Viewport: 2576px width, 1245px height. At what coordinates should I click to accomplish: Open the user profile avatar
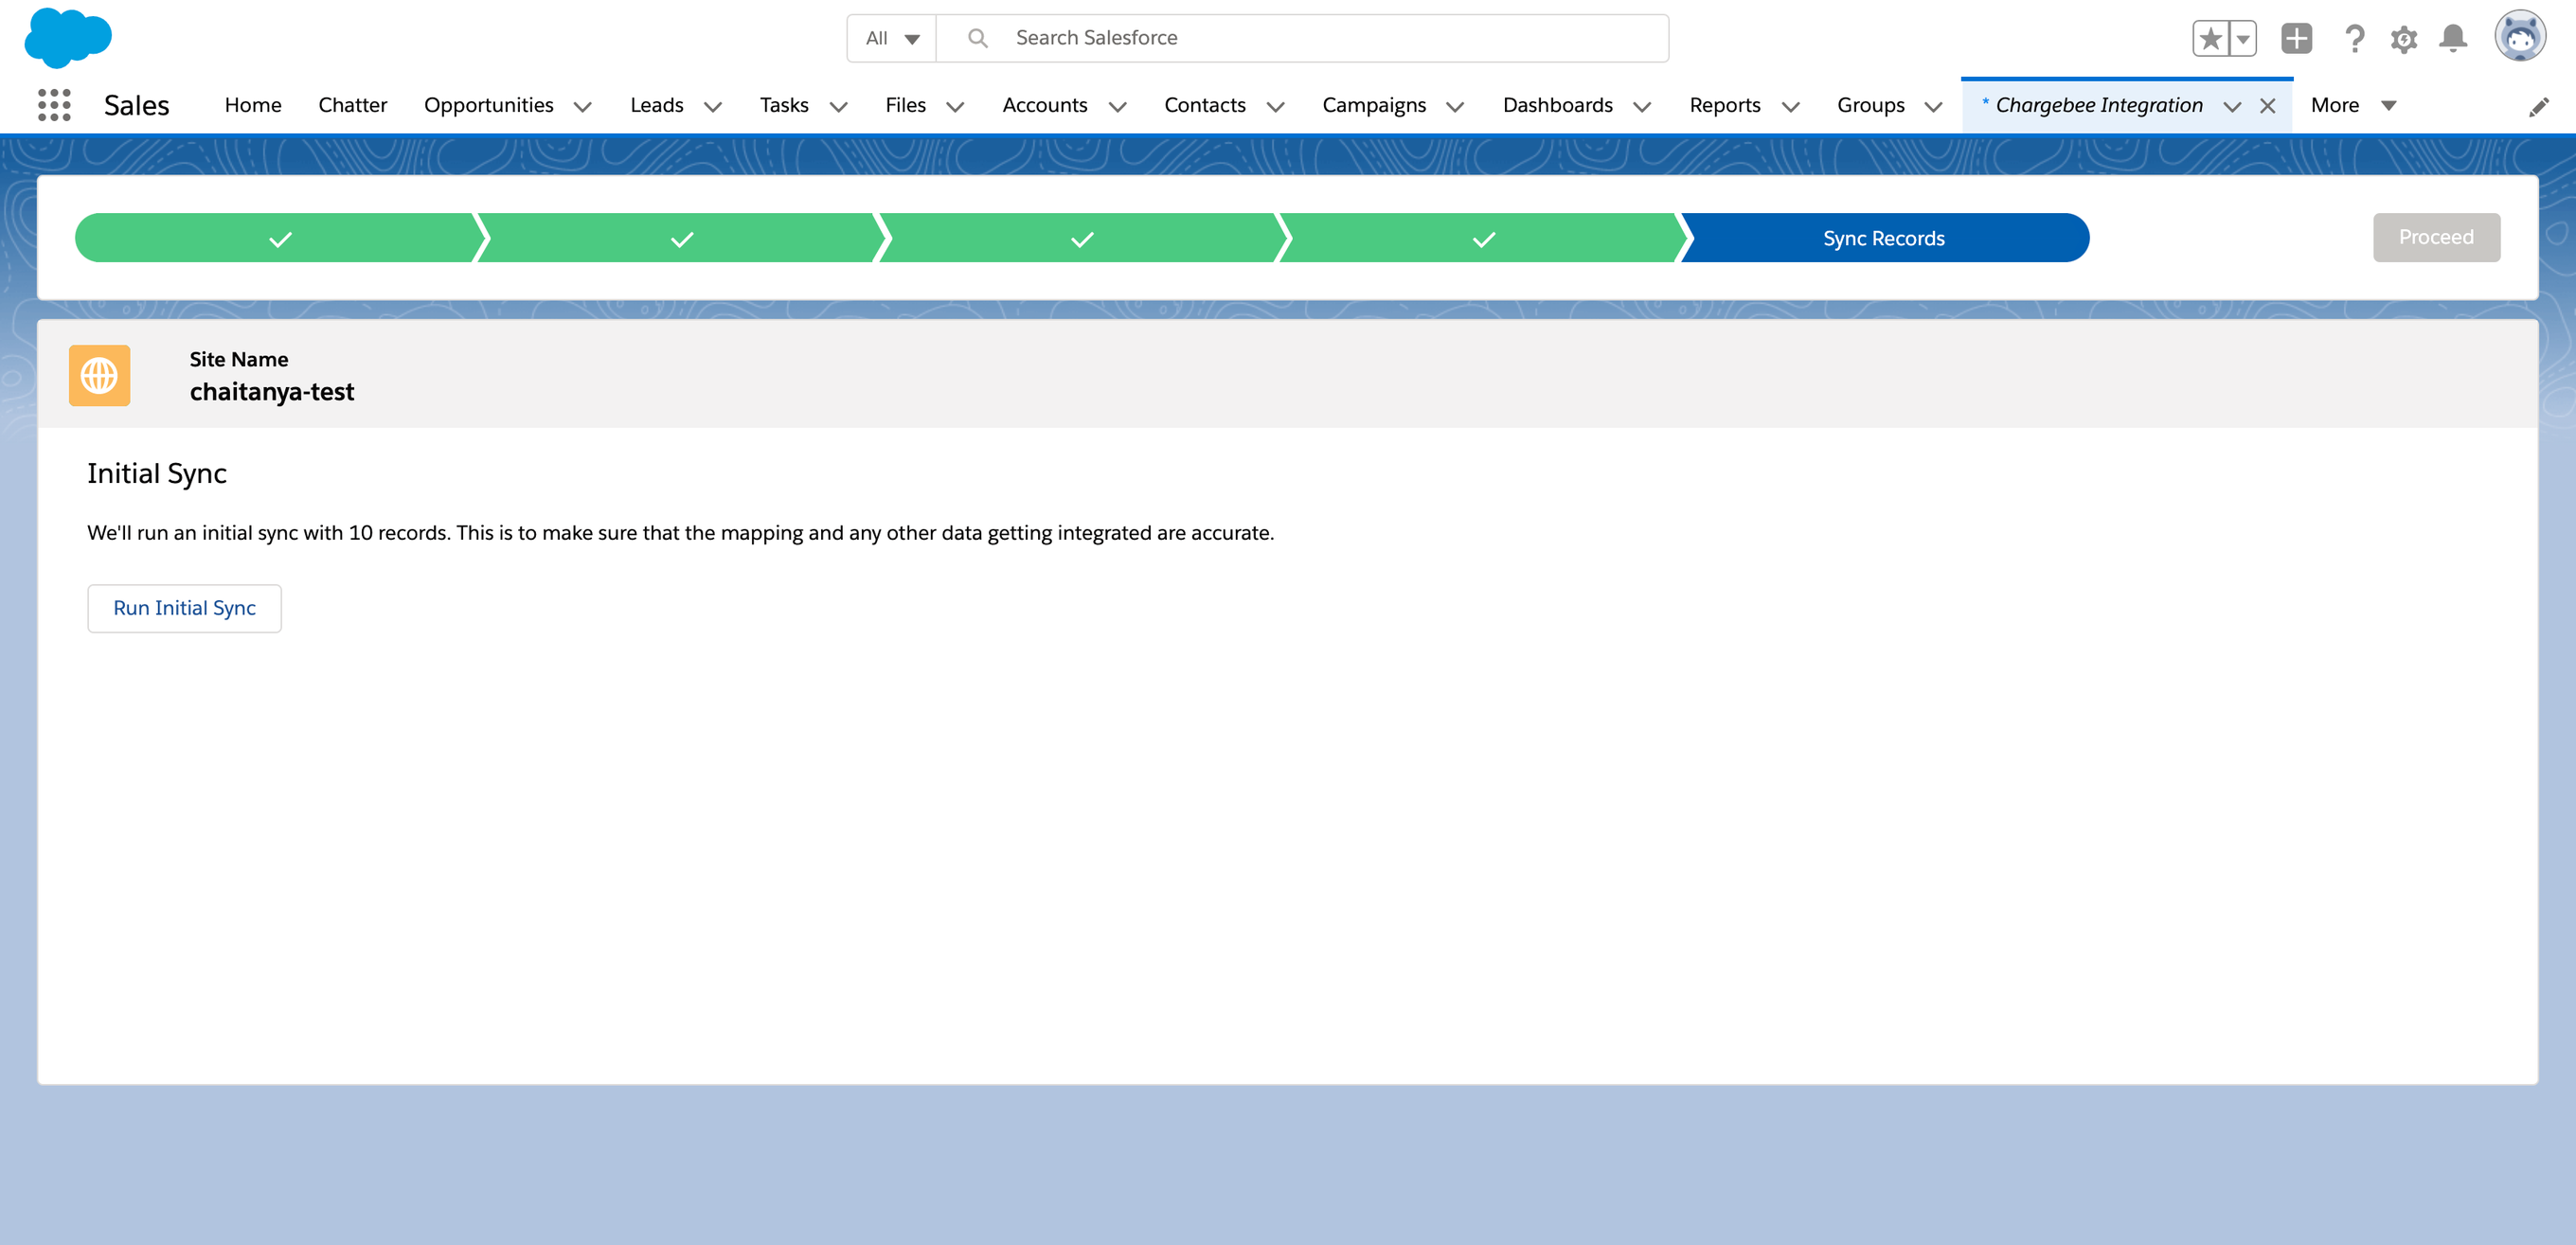pos(2519,38)
